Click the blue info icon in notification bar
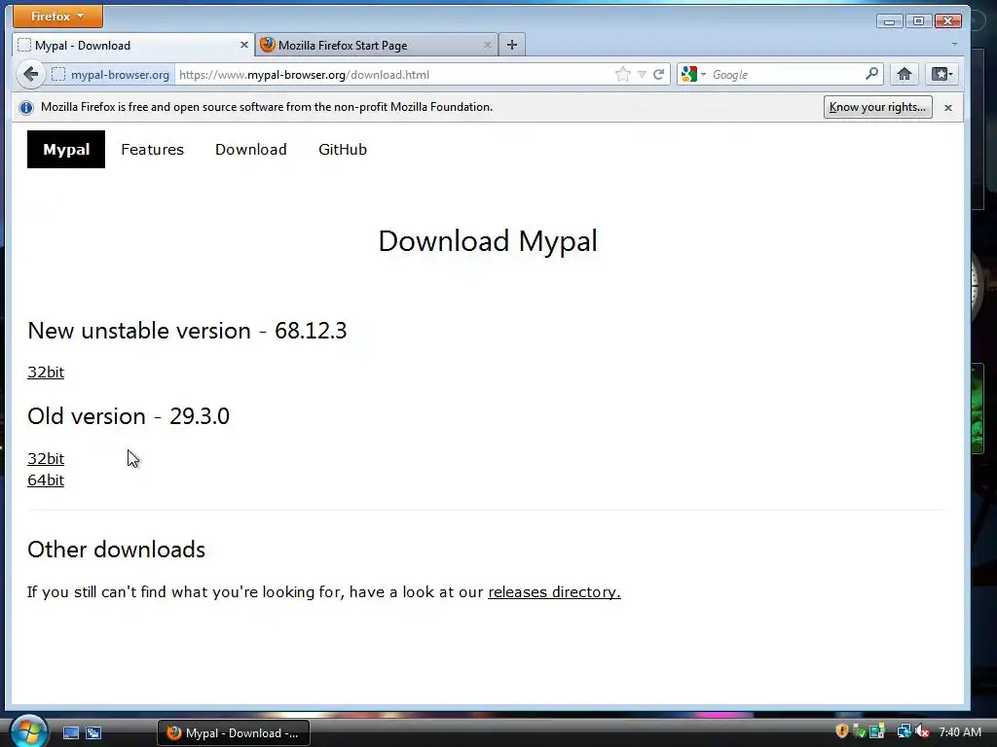Viewport: 997px width, 747px height. pos(26,107)
